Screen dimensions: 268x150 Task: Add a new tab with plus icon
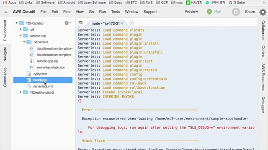coord(131,23)
